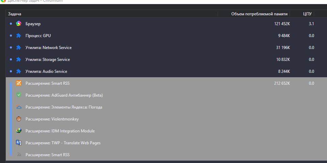Click the IDM Integration Module globe icon

tap(19, 131)
